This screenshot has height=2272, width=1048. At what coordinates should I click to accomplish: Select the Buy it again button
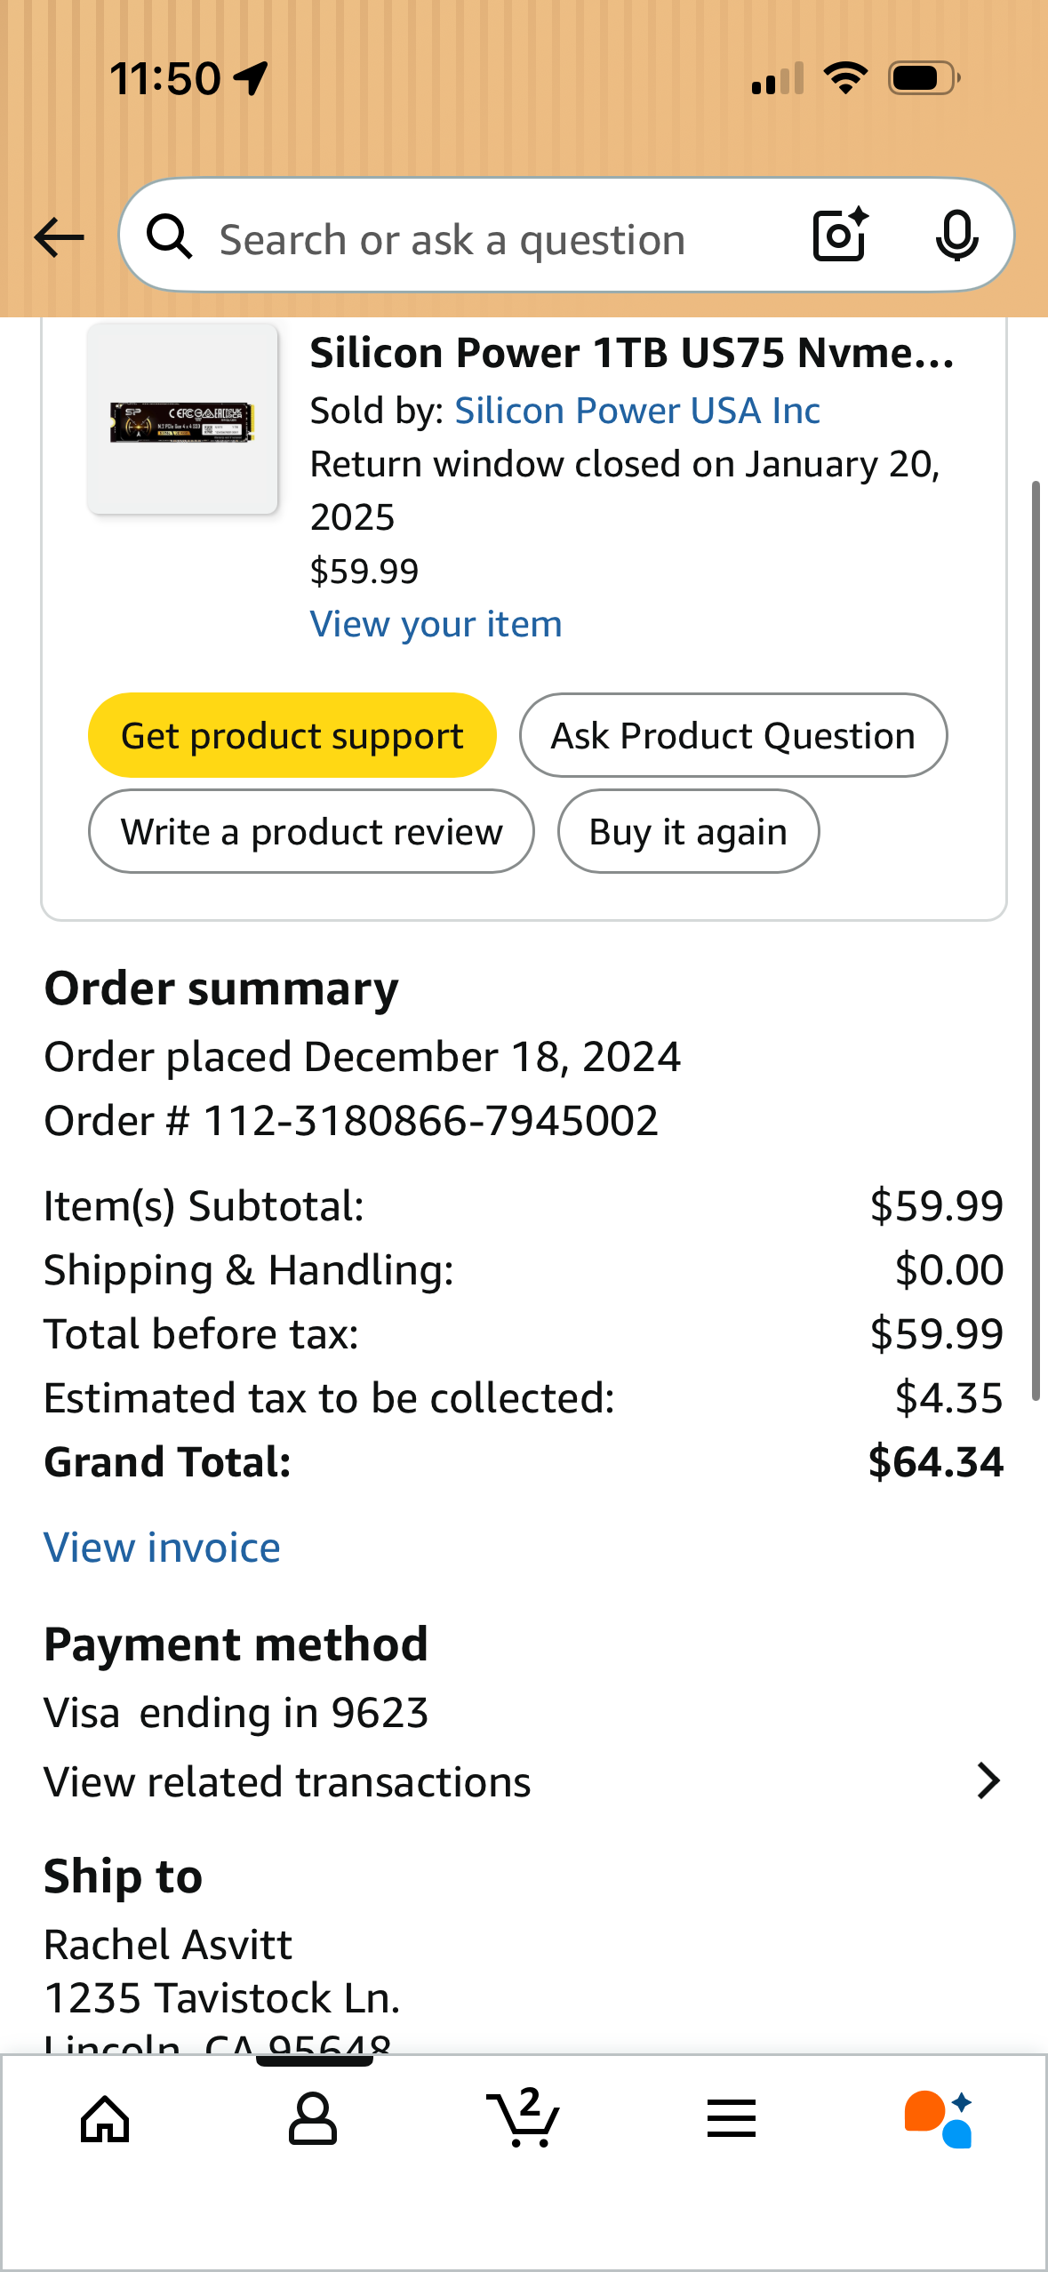688,831
